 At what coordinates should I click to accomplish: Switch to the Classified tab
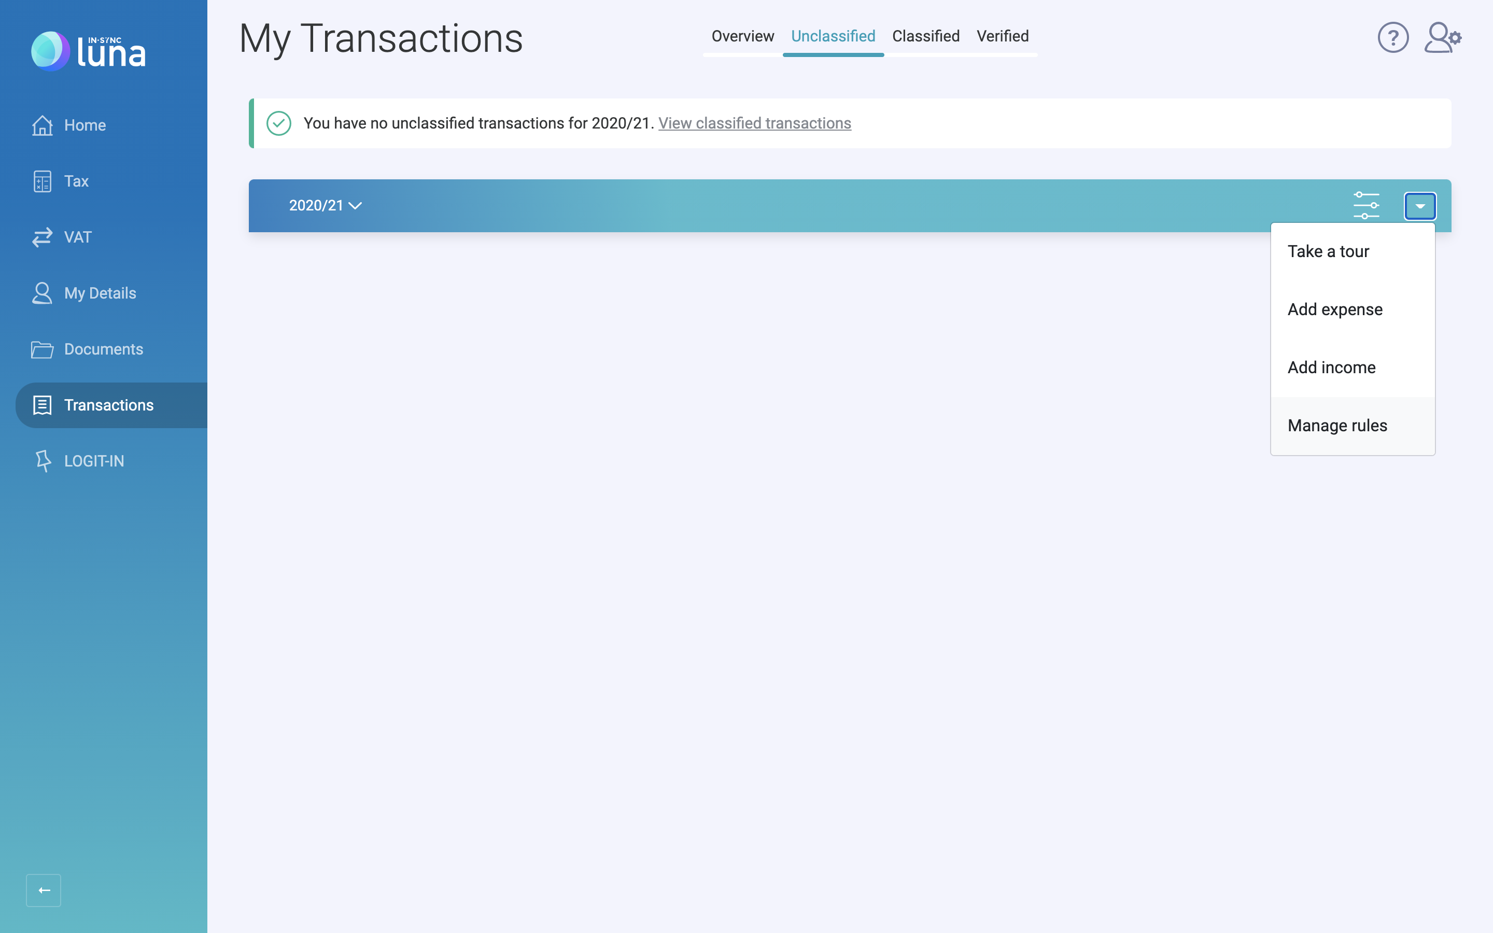click(x=925, y=36)
